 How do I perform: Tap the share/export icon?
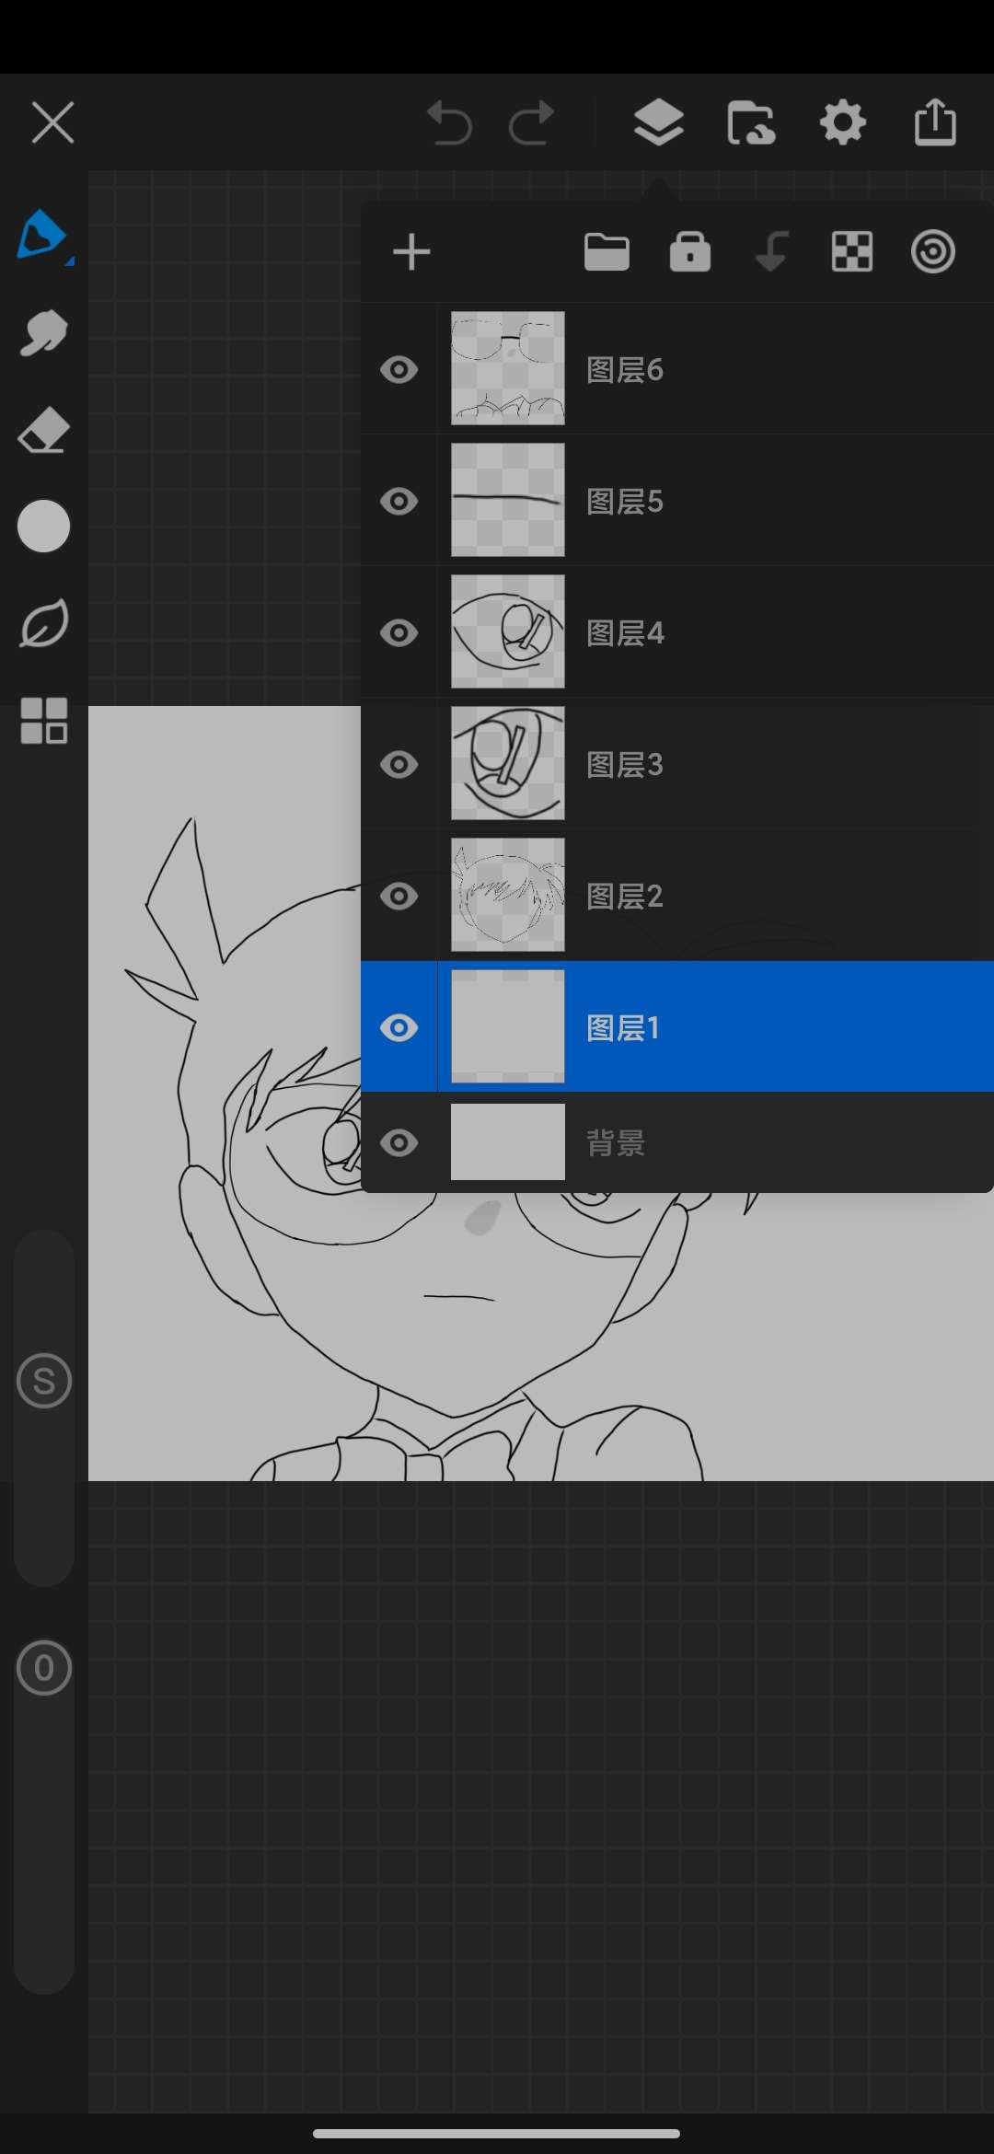935,122
